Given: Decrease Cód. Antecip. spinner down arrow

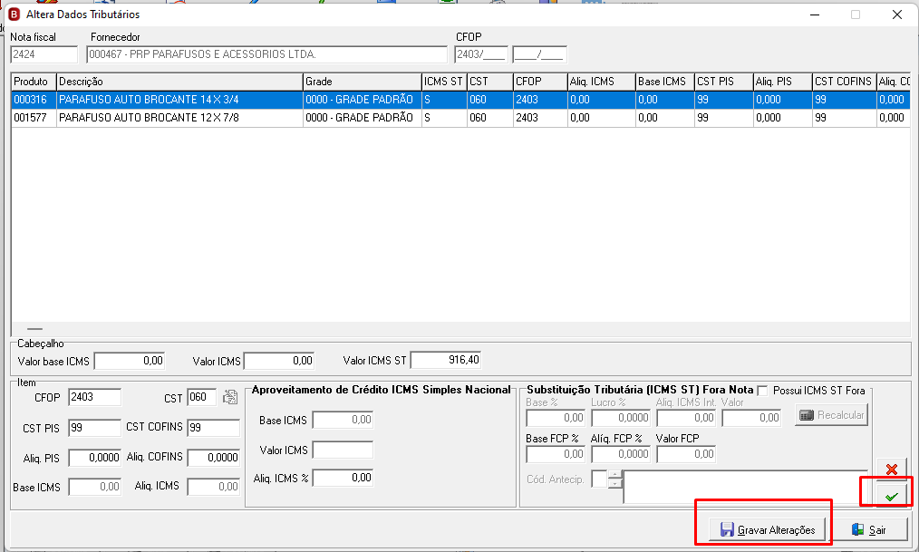Looking at the screenshot, I should coord(614,483).
